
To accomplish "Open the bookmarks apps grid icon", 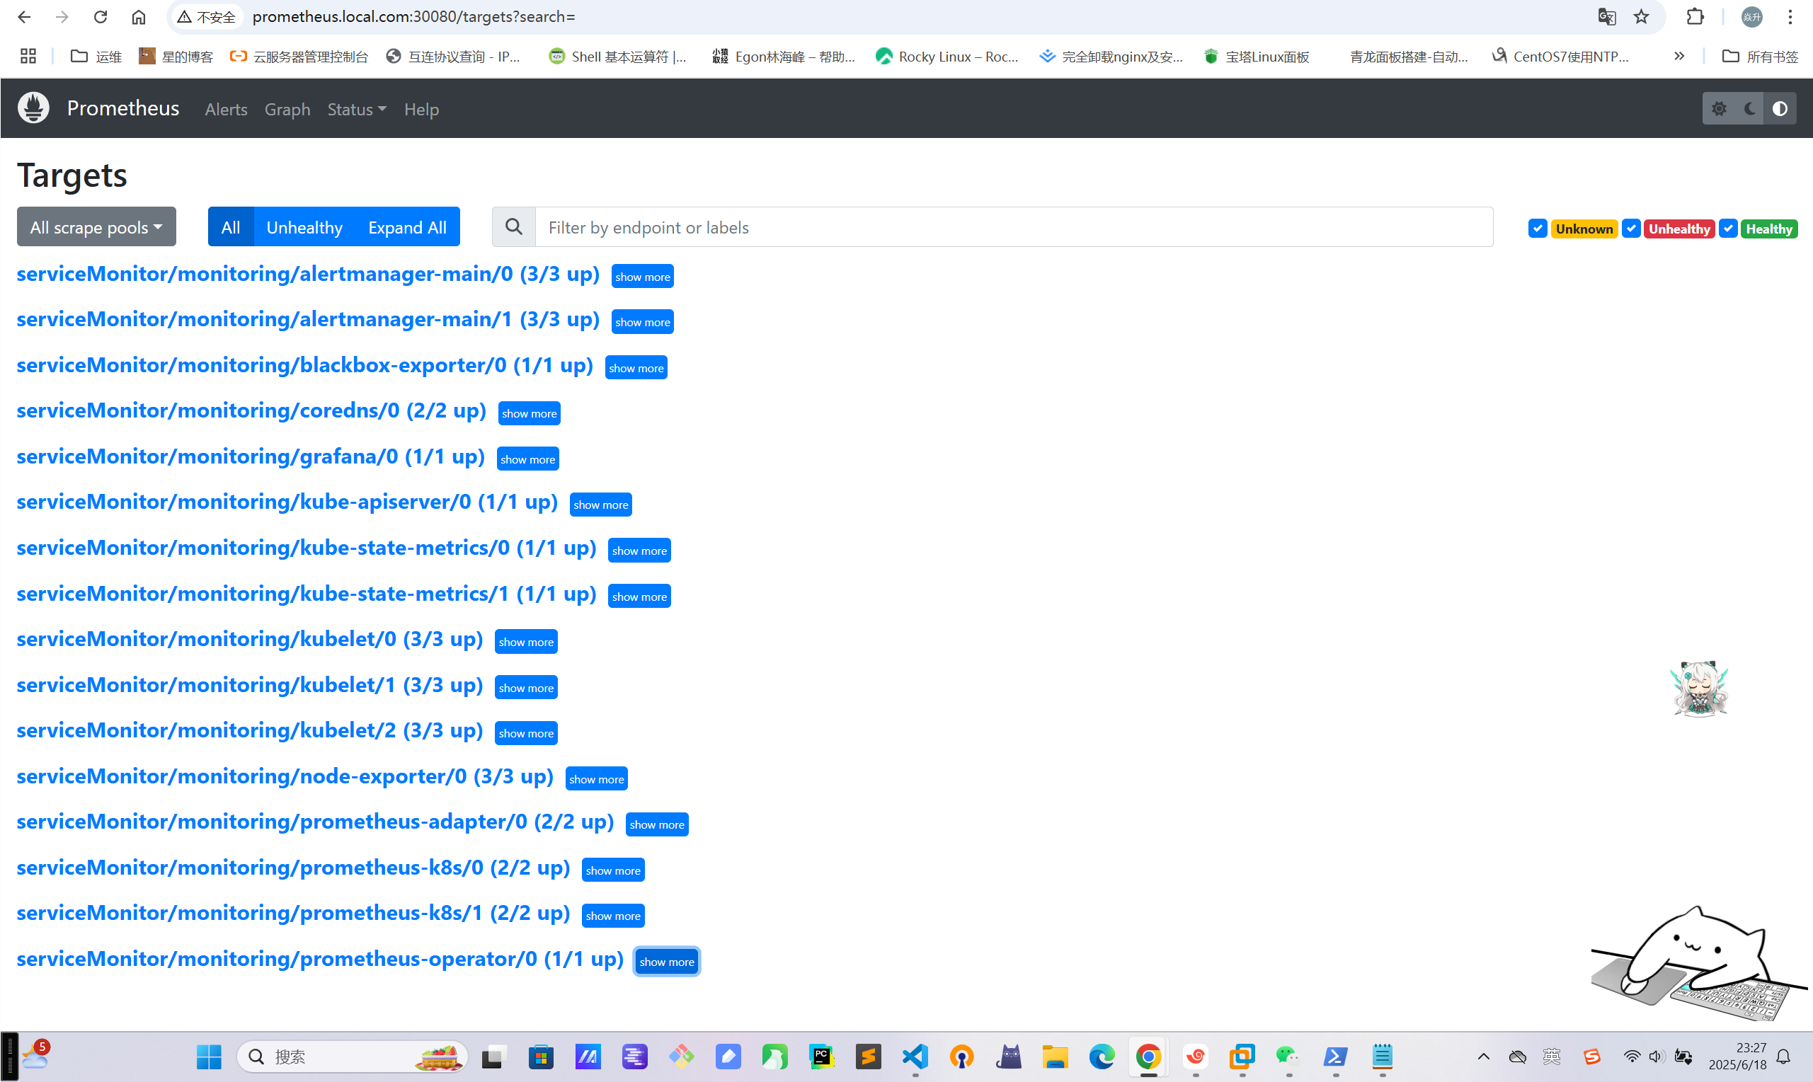I will 28,56.
